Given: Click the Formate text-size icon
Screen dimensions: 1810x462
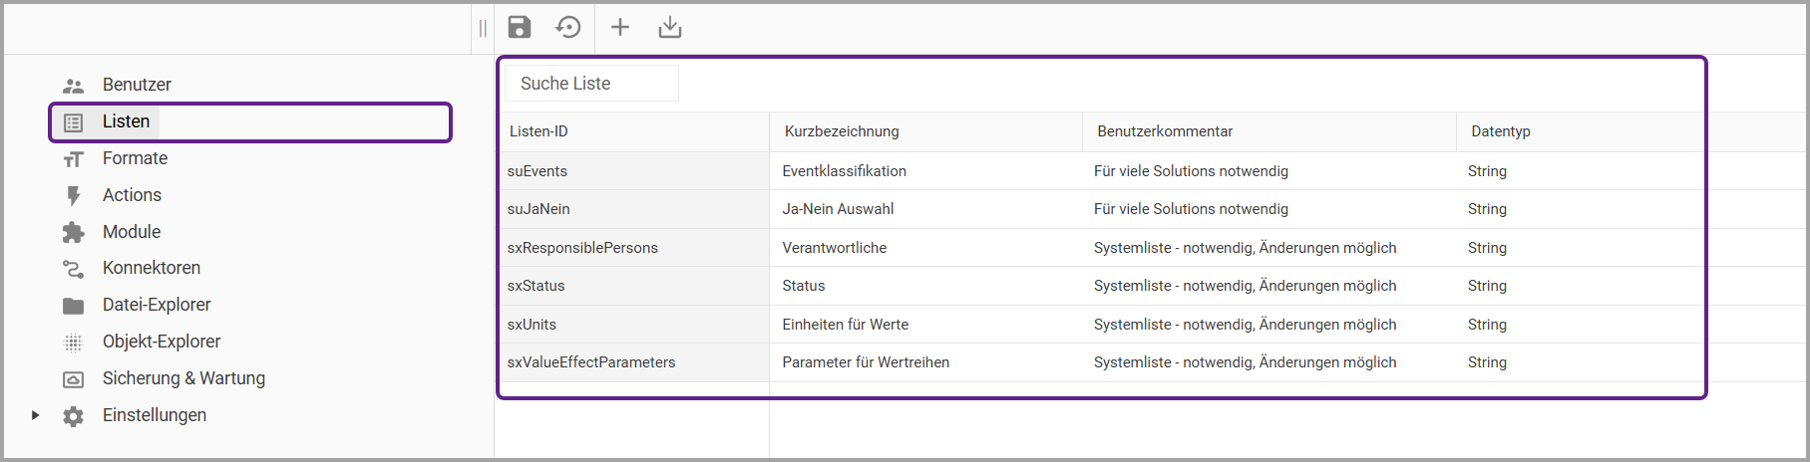Looking at the screenshot, I should point(74,159).
